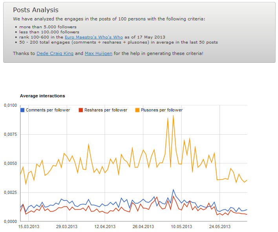Click the red Reshares per follower swatch
Image resolution: width=278 pixels, height=232 pixels.
click(x=81, y=110)
